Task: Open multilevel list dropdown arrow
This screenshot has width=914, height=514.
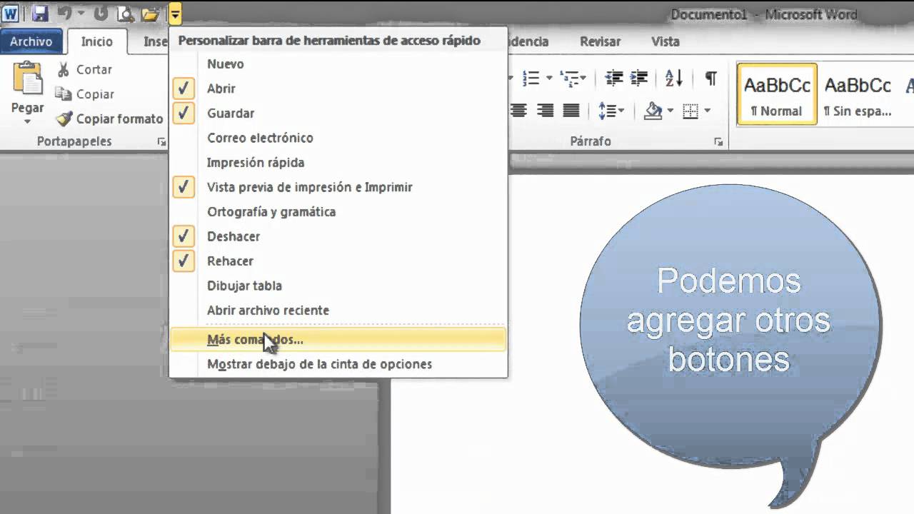Action: click(583, 78)
